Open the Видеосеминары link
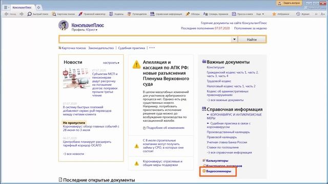The width and height of the screenshot is (328, 184). click(219, 171)
